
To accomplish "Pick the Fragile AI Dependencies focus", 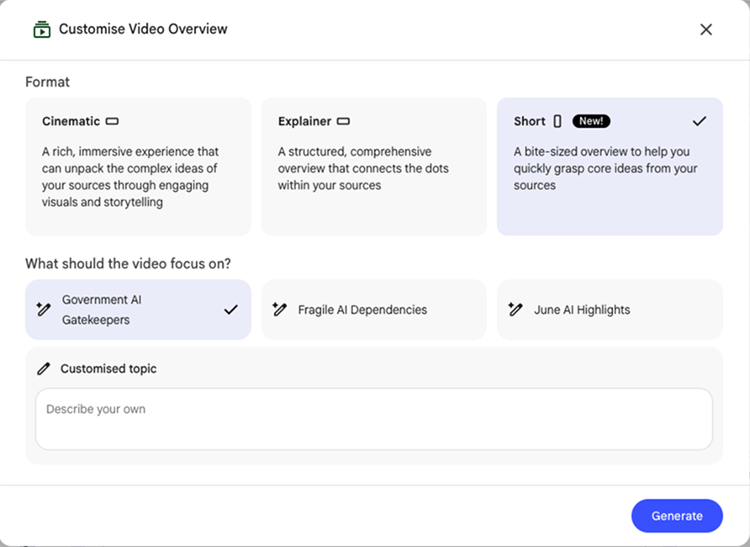I will [x=374, y=310].
